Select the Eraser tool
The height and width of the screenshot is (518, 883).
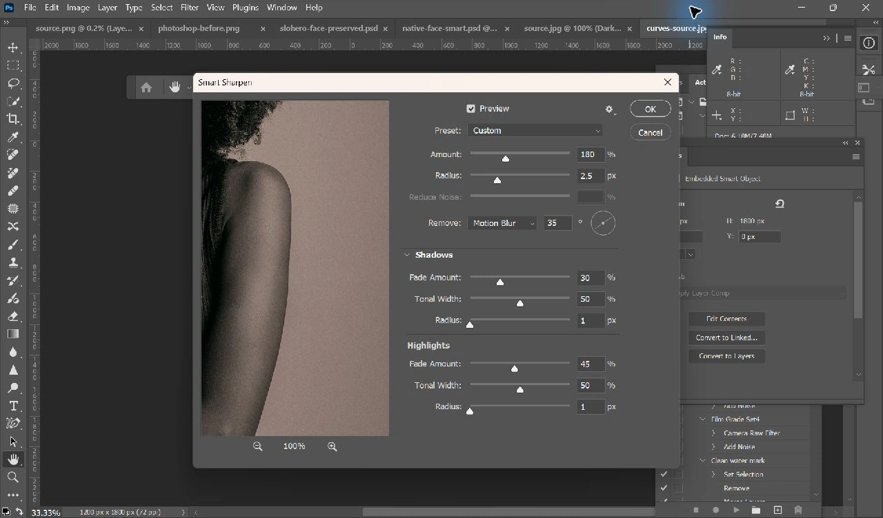(13, 316)
